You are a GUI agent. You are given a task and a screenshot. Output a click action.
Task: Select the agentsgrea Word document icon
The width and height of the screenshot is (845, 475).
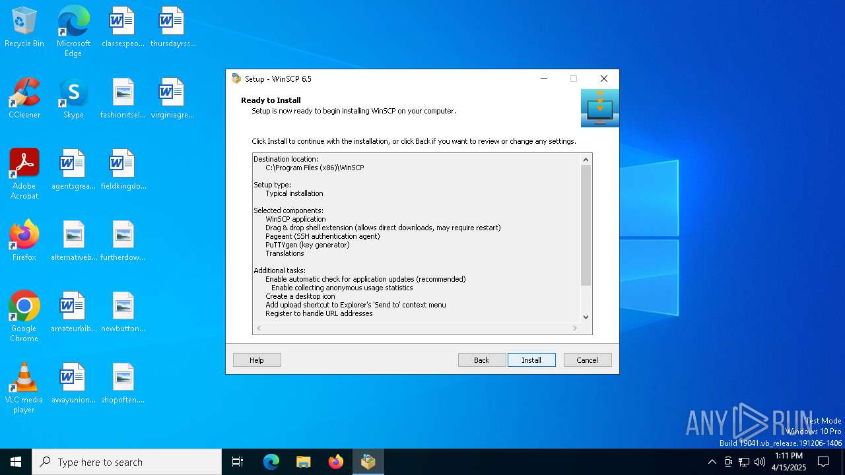point(73,170)
